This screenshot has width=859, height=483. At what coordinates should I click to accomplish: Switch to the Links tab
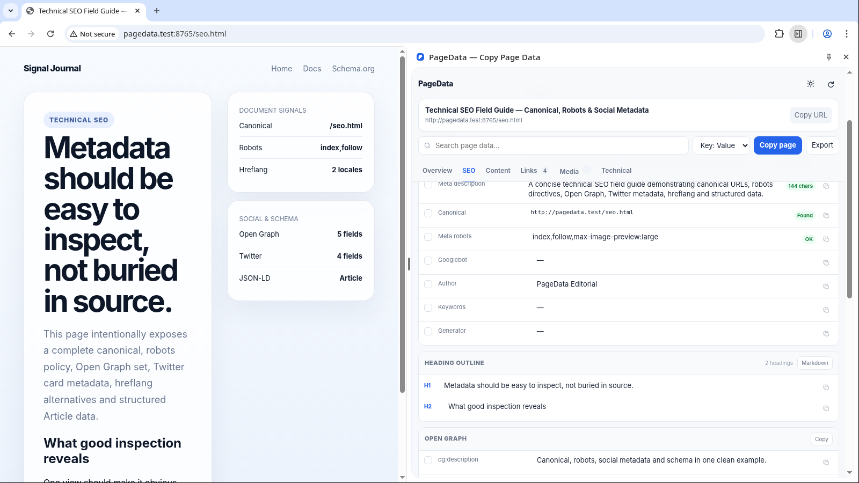click(x=534, y=171)
